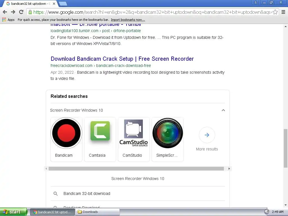
Task: Click the horizontal carousel scrollbar track
Action: click(136, 169)
